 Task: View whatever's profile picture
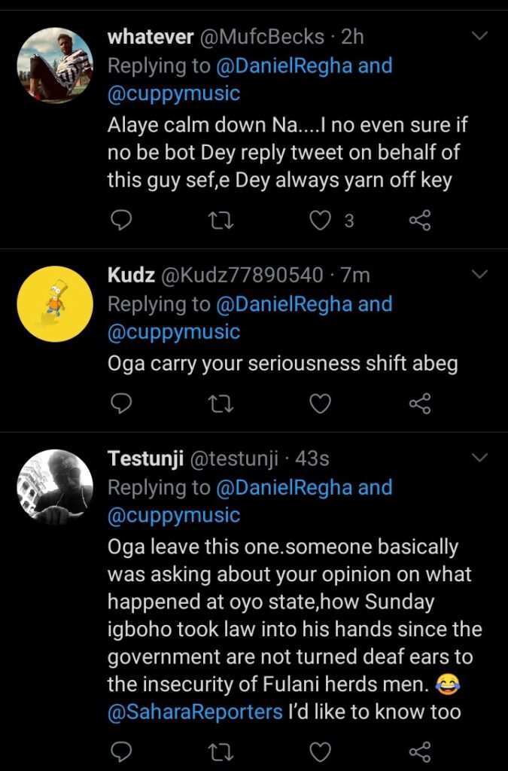54,66
